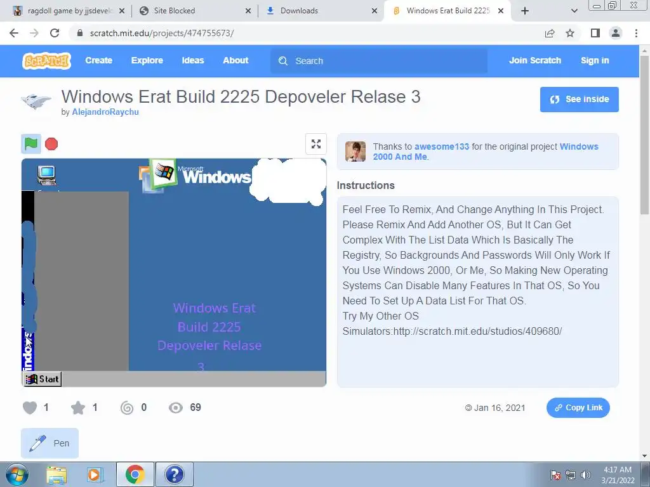Click the views eye icon
Image resolution: width=650 pixels, height=487 pixels.
point(176,408)
